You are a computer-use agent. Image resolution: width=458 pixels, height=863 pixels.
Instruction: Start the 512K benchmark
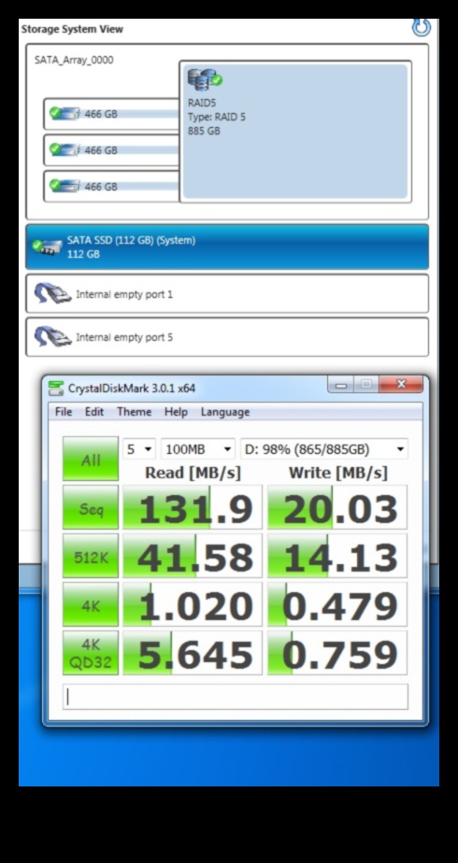pyautogui.click(x=91, y=556)
